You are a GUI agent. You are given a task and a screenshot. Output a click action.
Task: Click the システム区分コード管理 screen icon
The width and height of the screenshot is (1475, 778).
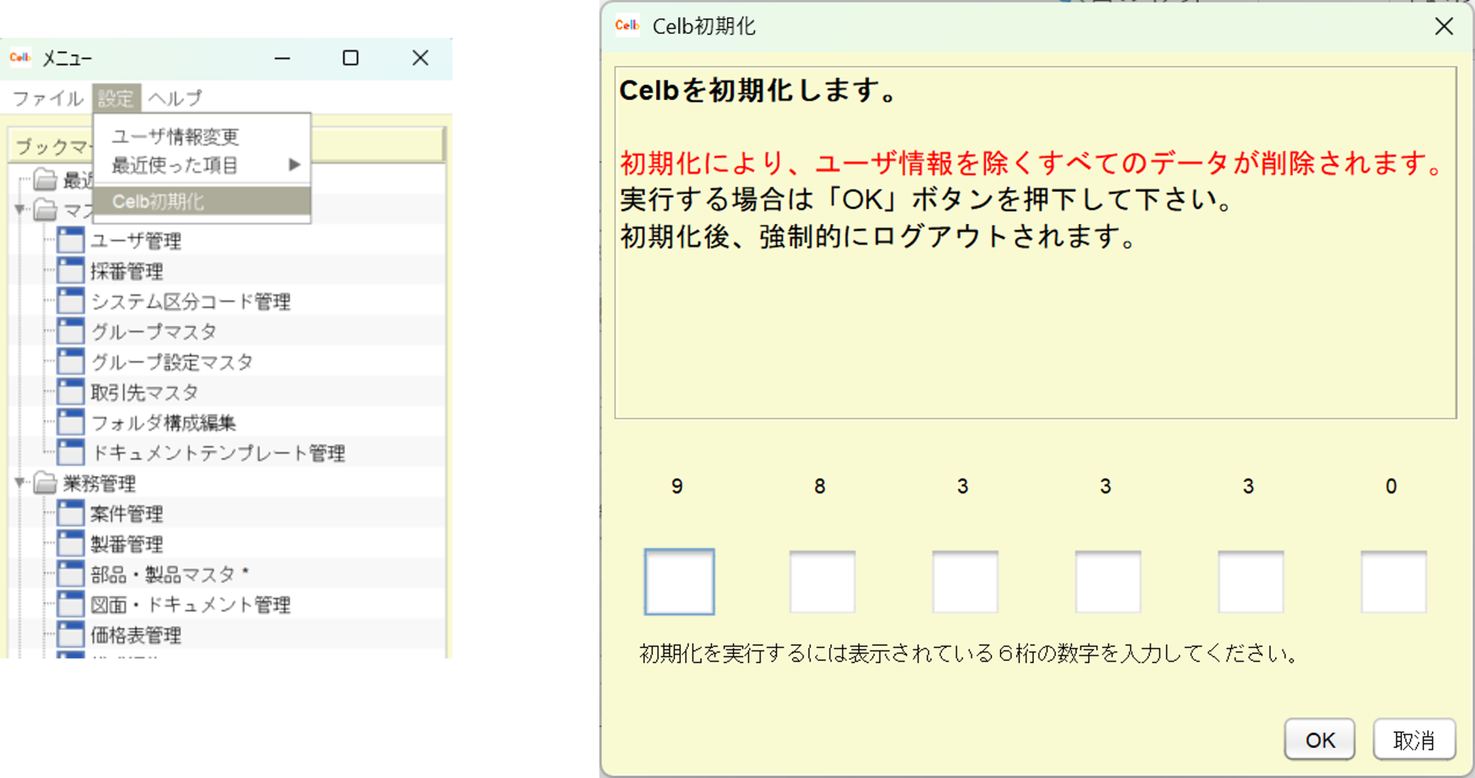coord(71,301)
